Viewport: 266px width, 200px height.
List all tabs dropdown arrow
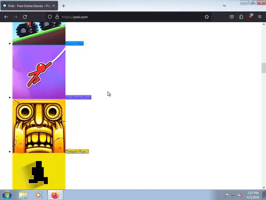tap(224, 6)
